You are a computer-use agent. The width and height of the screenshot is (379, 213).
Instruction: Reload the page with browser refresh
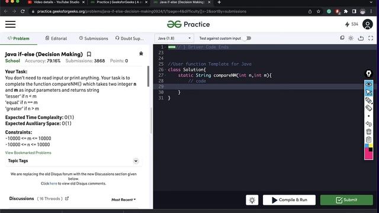click(23, 11)
